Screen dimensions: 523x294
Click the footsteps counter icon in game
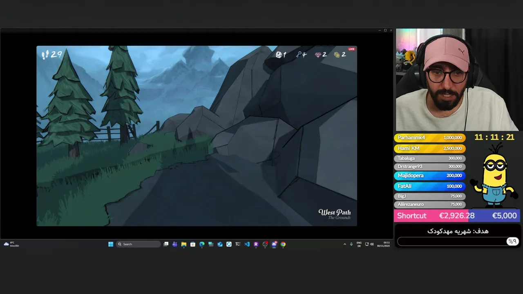[45, 54]
